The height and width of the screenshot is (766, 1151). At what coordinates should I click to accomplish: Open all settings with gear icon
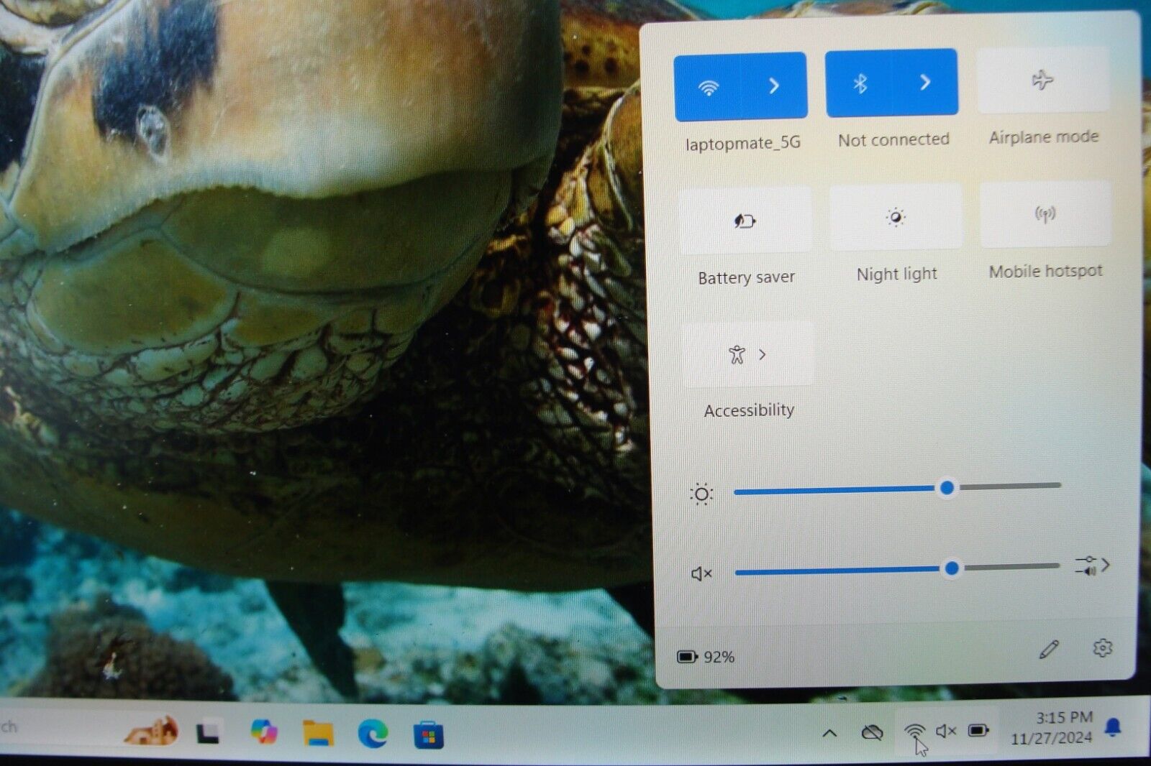pos(1102,648)
